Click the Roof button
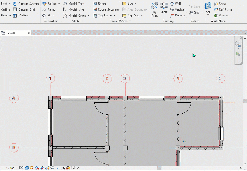This screenshot has height=171, width=247. tap(4, 4)
